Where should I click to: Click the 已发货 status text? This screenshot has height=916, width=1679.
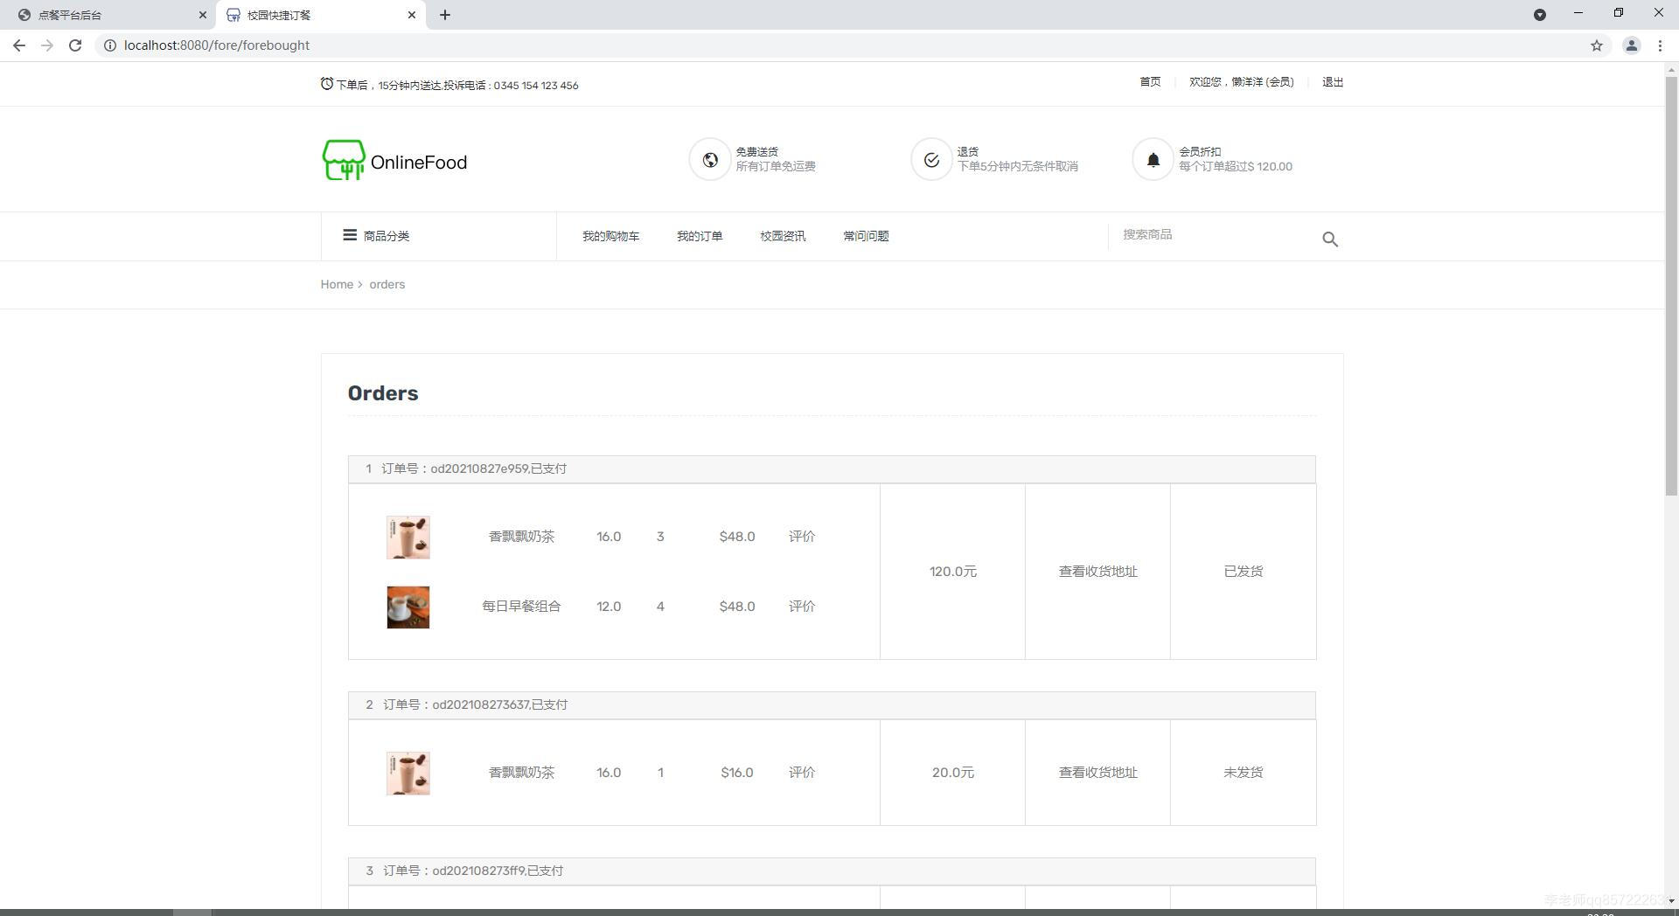(x=1243, y=572)
